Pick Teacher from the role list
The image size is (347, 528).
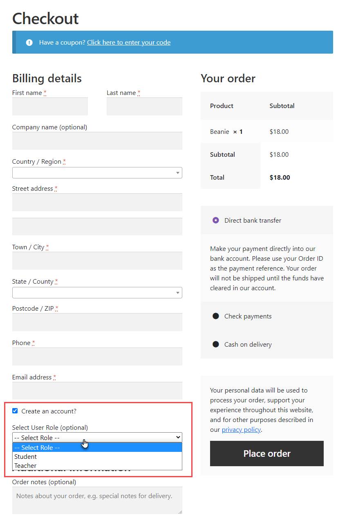point(25,466)
